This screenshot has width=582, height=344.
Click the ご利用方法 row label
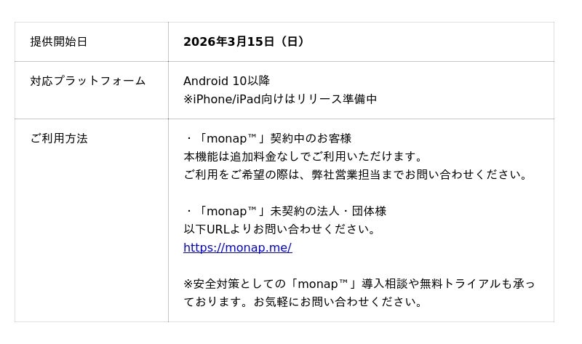click(x=59, y=138)
